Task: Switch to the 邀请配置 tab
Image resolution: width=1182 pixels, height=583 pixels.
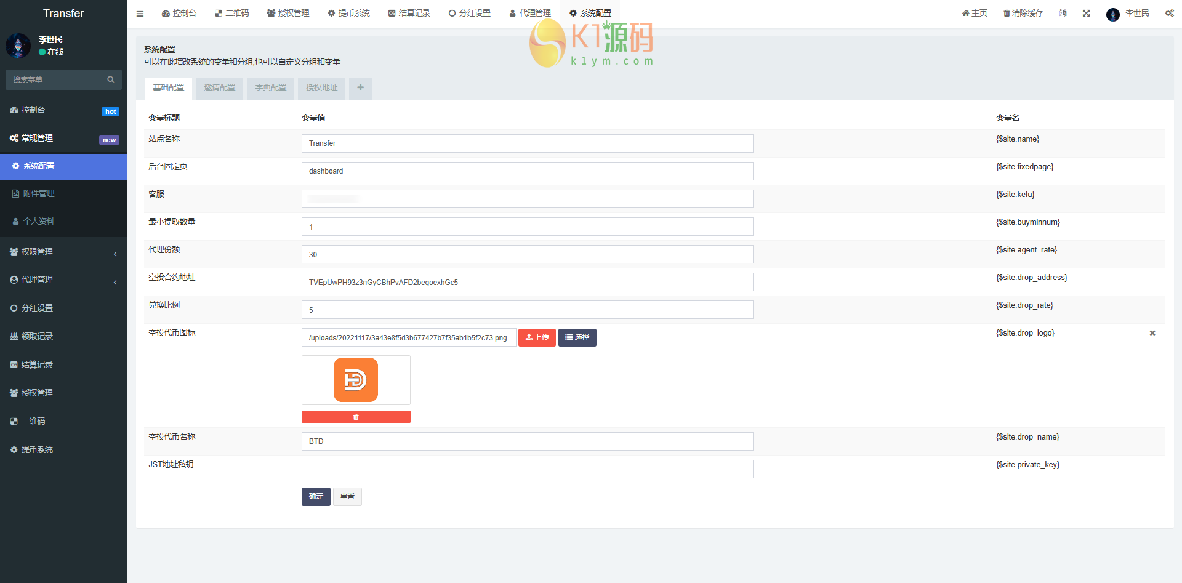Action: tap(220, 88)
